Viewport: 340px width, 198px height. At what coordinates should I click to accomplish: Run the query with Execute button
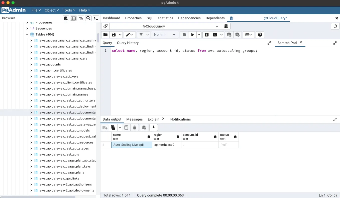[x=192, y=35]
